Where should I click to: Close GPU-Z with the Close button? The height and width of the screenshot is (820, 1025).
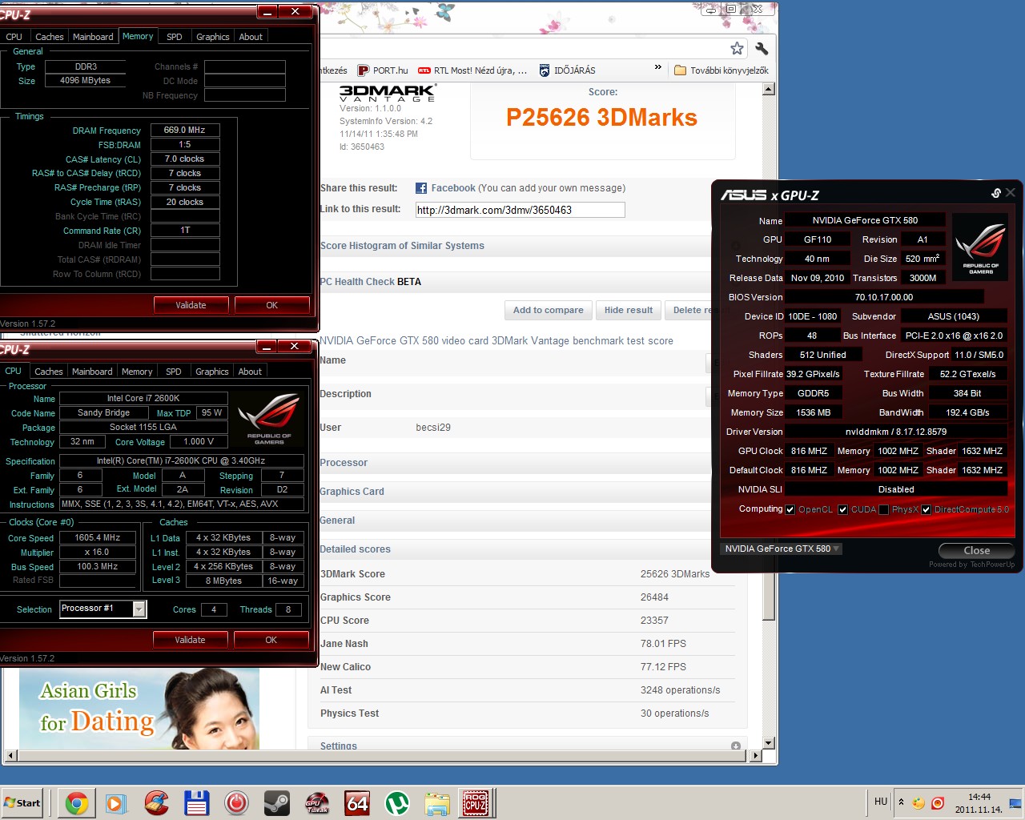(976, 550)
